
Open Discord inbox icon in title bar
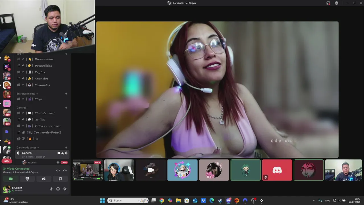coord(328,3)
